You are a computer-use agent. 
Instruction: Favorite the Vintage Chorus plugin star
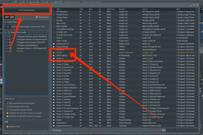click(x=54, y=15)
